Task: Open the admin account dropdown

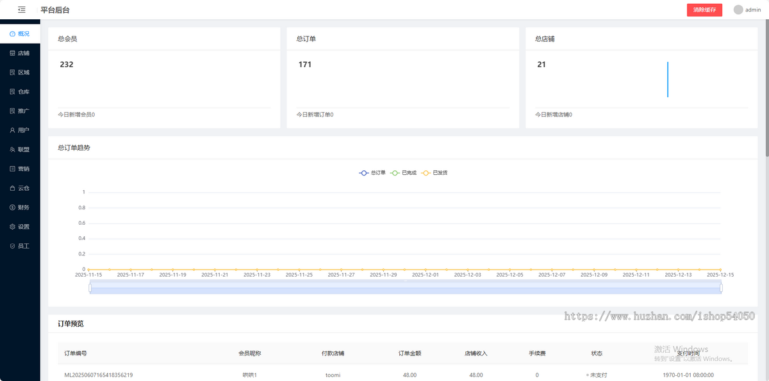Action: pyautogui.click(x=747, y=10)
